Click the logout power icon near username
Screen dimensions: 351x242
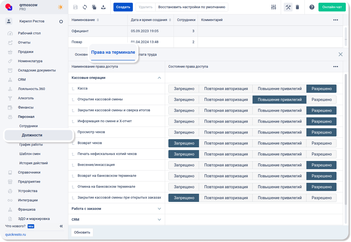61,22
